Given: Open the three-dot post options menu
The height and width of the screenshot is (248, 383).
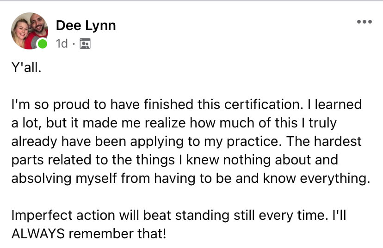Looking at the screenshot, I should click(364, 22).
